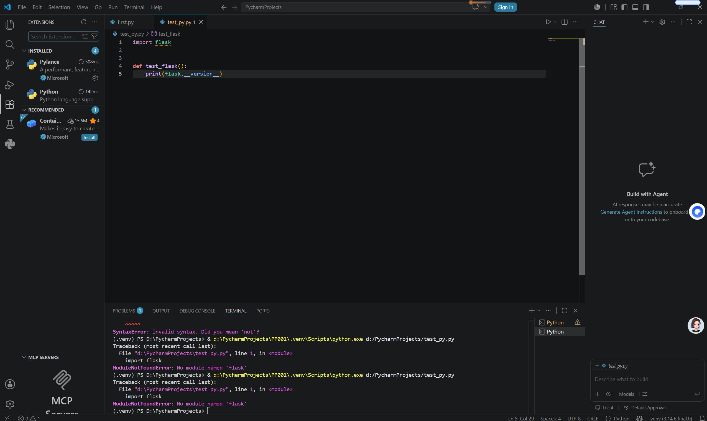Screen dimensions: 707x421
Task: Open the Python sidebar icon
Action: (10, 144)
